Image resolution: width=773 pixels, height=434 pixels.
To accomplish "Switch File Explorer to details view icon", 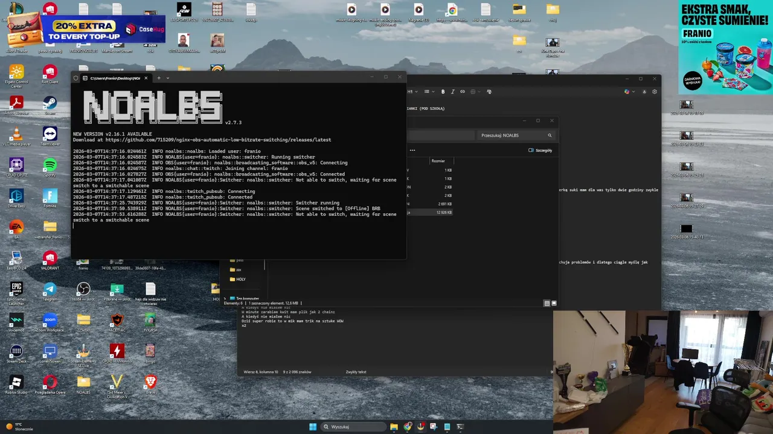I will (547, 303).
